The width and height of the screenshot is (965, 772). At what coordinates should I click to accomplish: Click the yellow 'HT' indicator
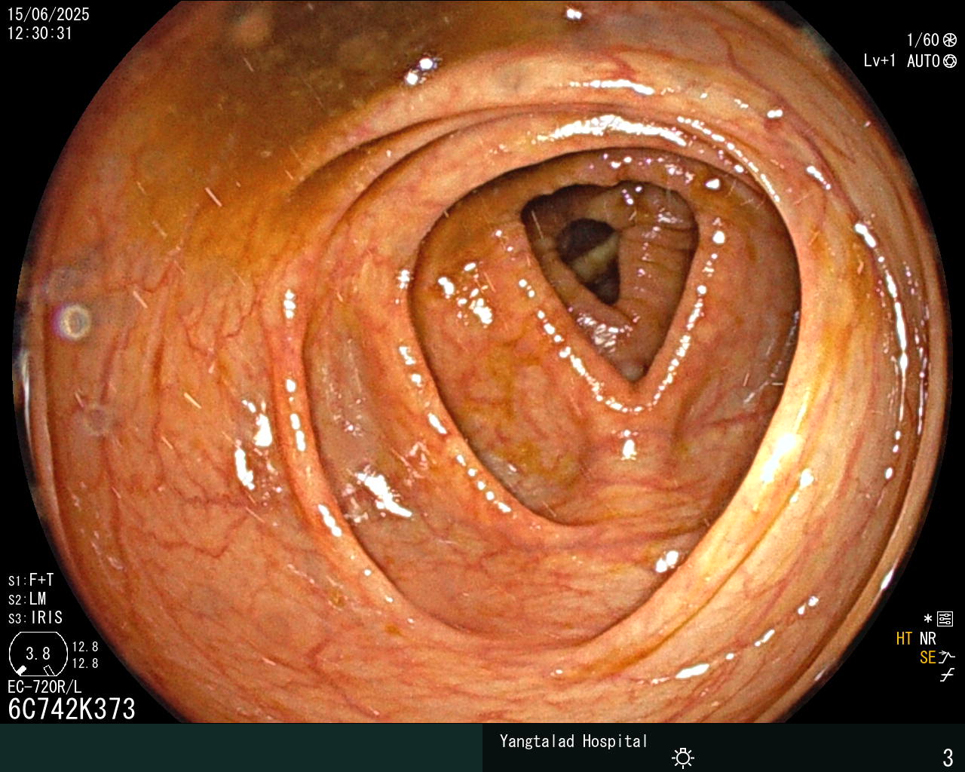click(x=904, y=639)
